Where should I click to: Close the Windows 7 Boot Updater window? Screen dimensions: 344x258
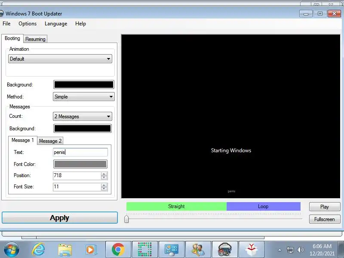(x=334, y=14)
